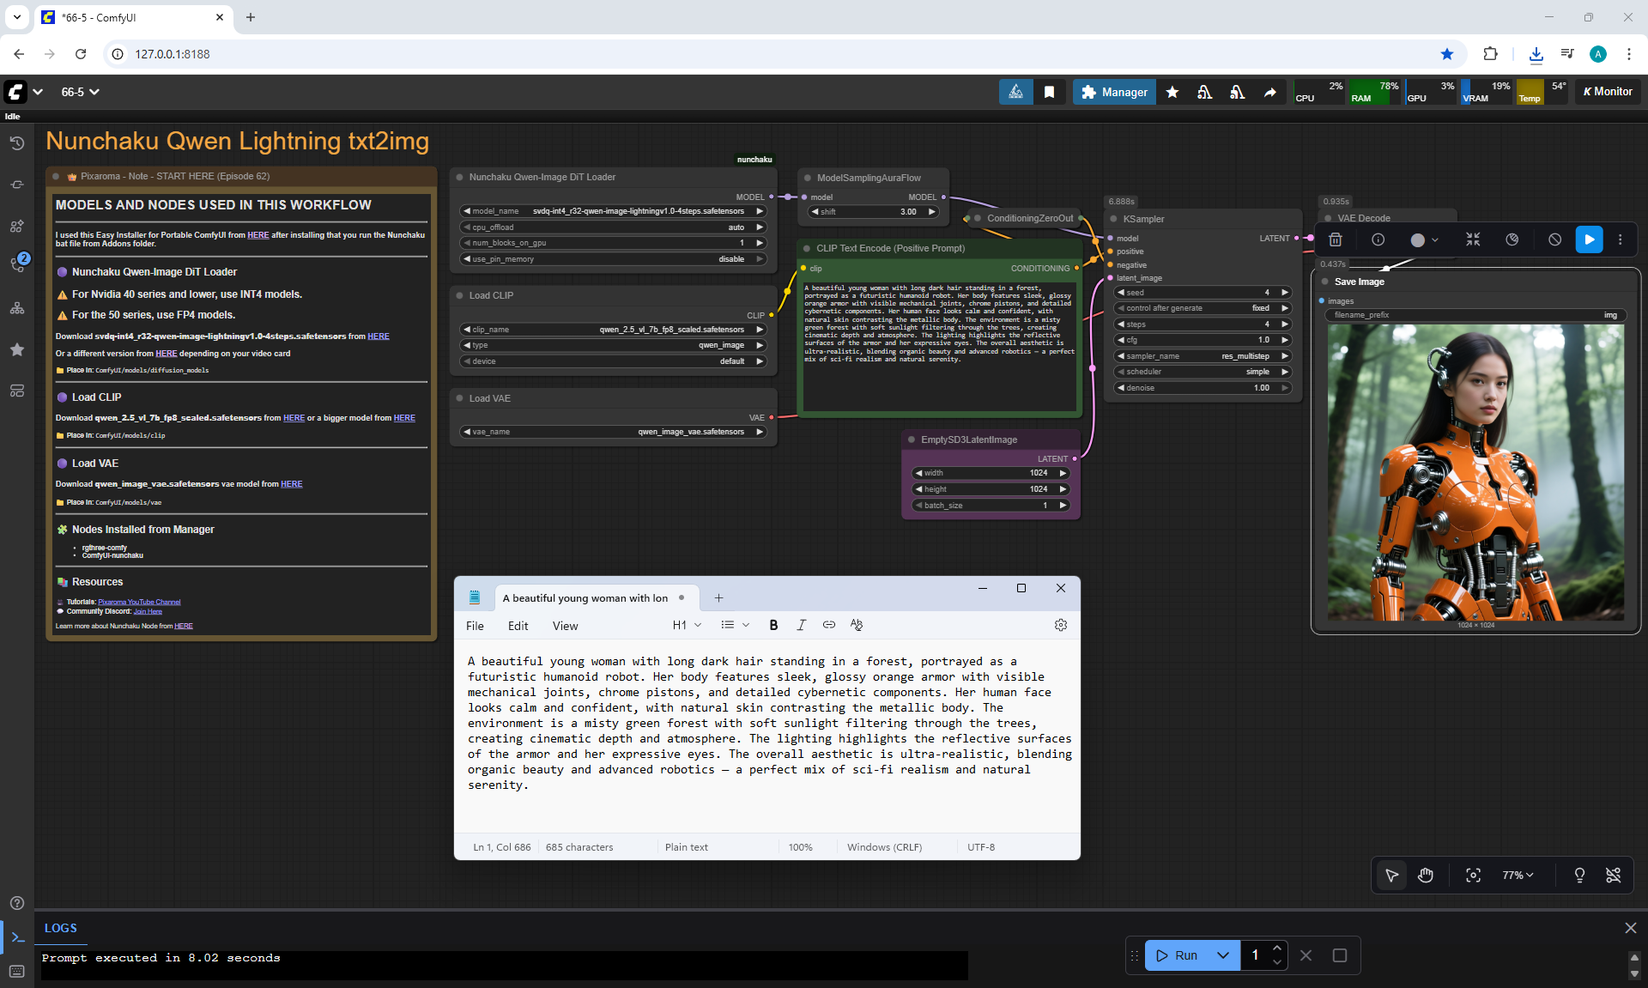Toggle italic formatting in Notepad
This screenshot has height=988, width=1648.
[801, 625]
